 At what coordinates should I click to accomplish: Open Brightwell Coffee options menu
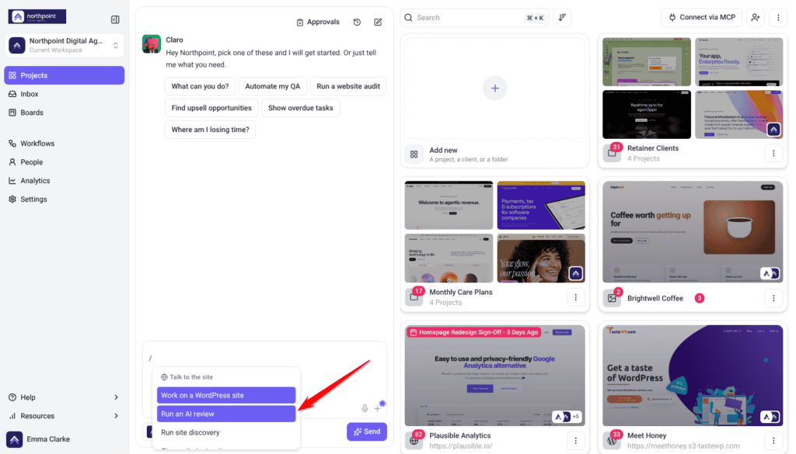point(773,298)
